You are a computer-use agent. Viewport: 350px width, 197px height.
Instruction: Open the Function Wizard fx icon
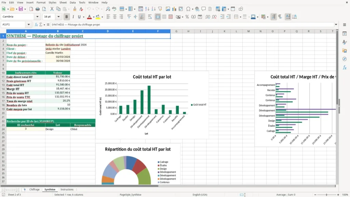coord(36,25)
